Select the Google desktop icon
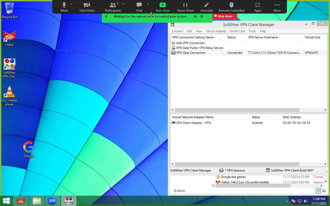330x206 pixels. 29,149
